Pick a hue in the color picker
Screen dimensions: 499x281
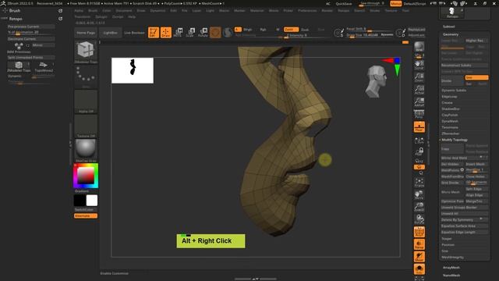pos(86,176)
